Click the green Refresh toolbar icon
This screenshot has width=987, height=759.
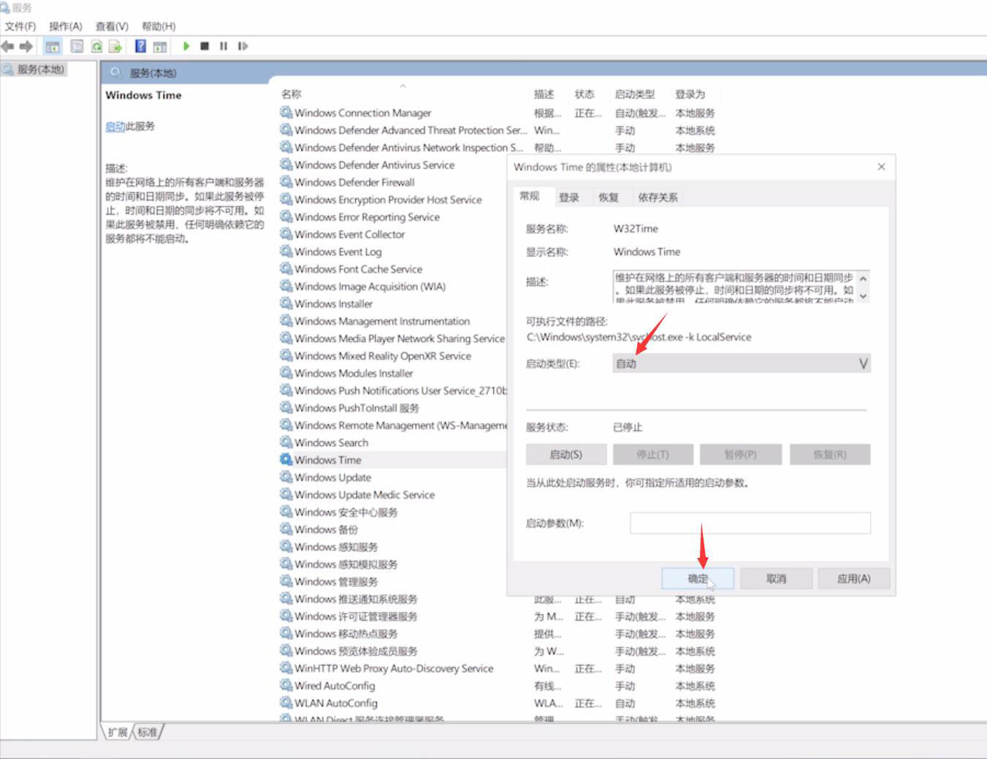[96, 46]
